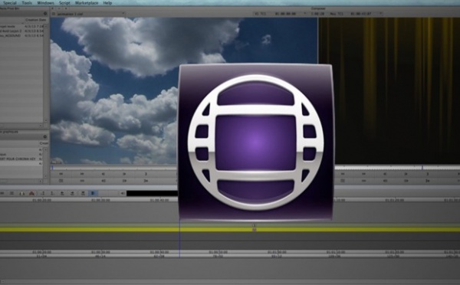The width and height of the screenshot is (460, 285).
Task: Open the Script menu
Action: (x=64, y=3)
